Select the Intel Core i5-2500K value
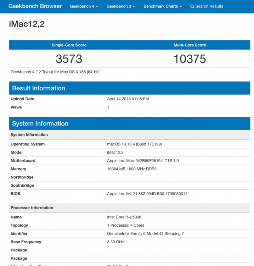254x266 pixels. point(124,217)
